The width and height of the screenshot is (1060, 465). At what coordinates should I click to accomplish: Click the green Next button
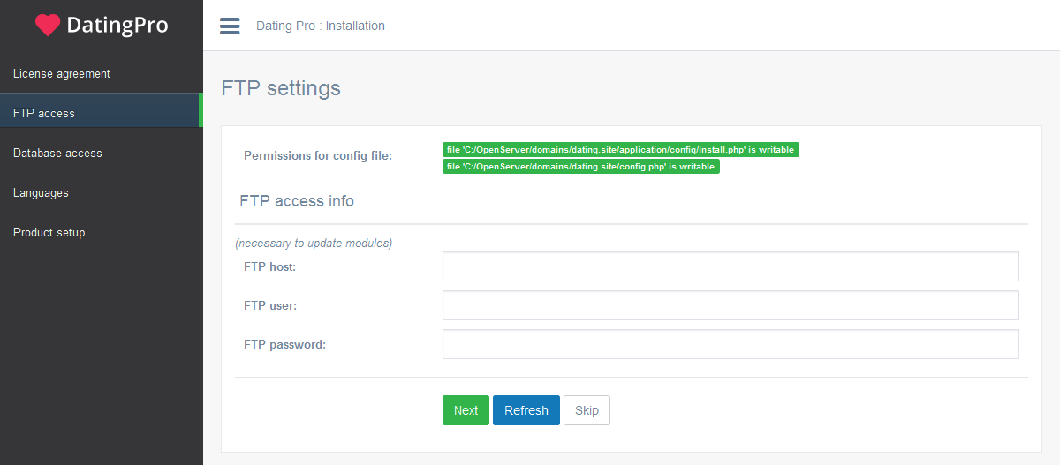pos(466,410)
